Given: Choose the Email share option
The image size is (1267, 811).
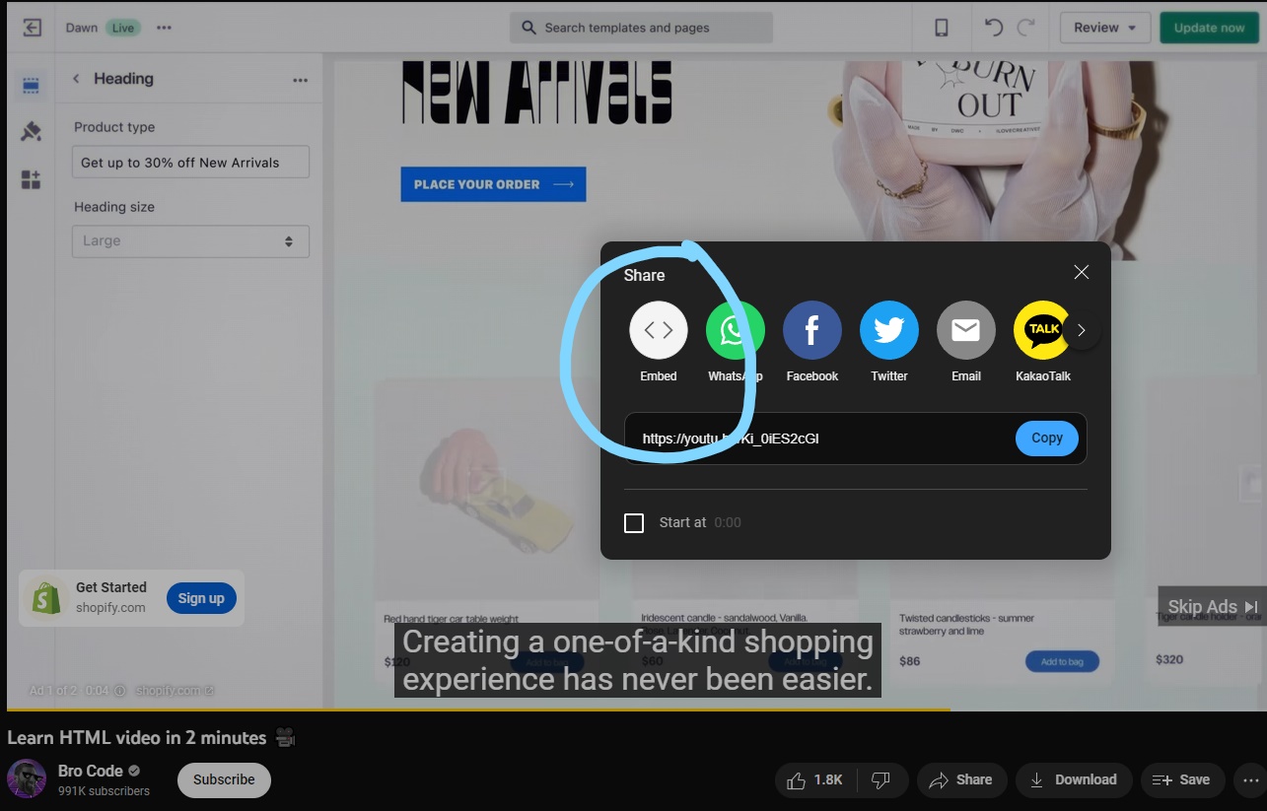Looking at the screenshot, I should [965, 331].
